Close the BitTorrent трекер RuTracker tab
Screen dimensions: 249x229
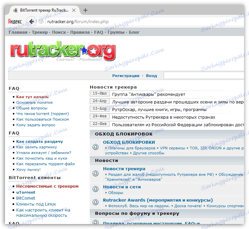(74, 10)
